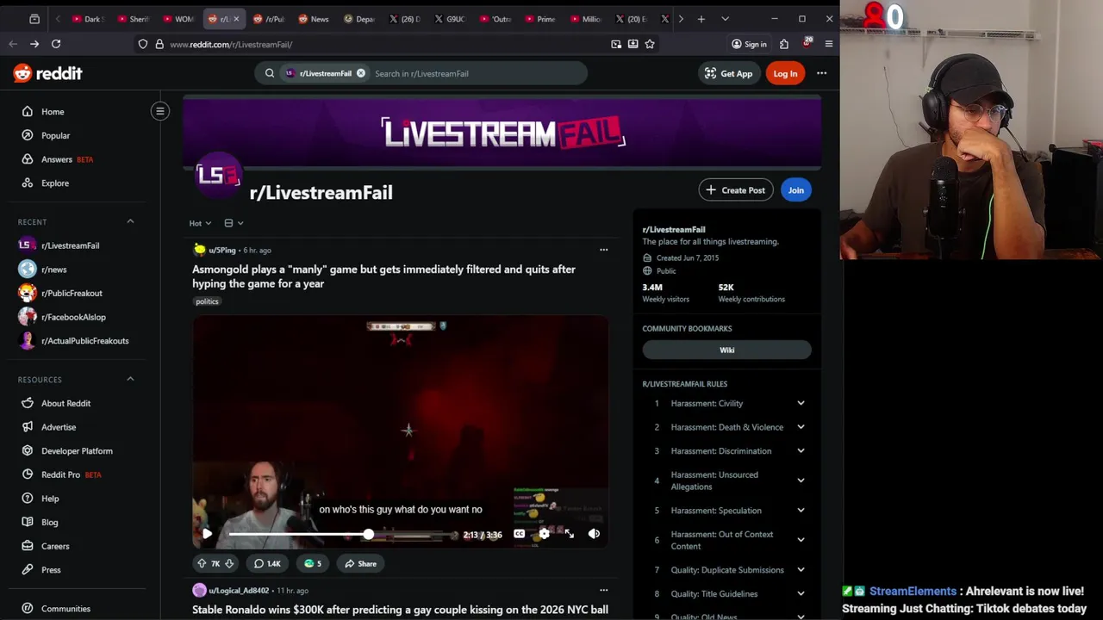
Task: Give an award to the post
Action: pos(313,563)
